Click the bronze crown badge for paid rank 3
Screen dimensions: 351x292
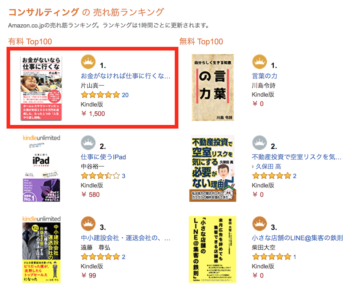pos(88,223)
